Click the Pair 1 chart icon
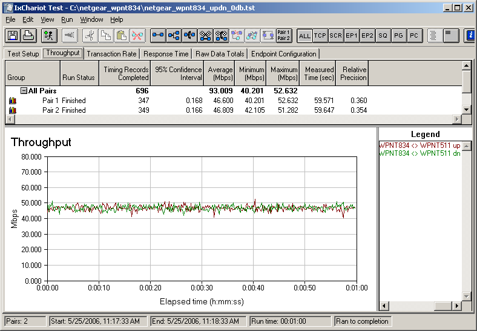The width and height of the screenshot is (477, 331). pyautogui.click(x=13, y=101)
